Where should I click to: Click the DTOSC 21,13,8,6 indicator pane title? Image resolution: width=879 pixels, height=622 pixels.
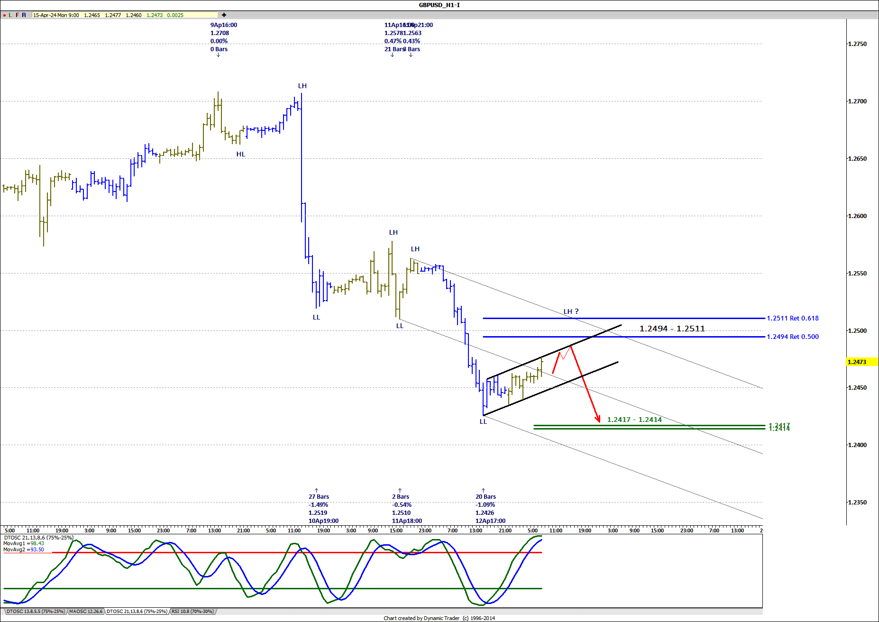click(38, 538)
